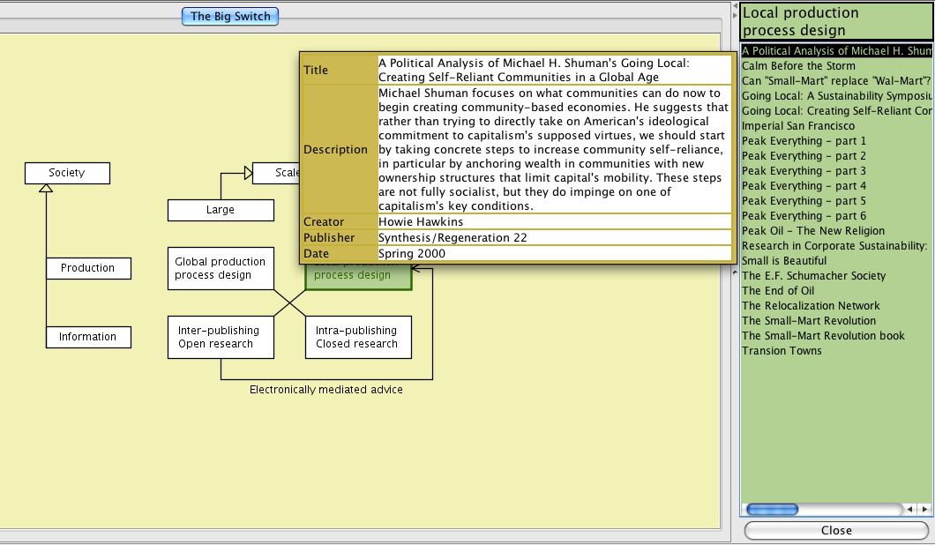935x545 pixels.
Task: Click left arrow beside scrollbar right arrow
Action: (x=911, y=509)
